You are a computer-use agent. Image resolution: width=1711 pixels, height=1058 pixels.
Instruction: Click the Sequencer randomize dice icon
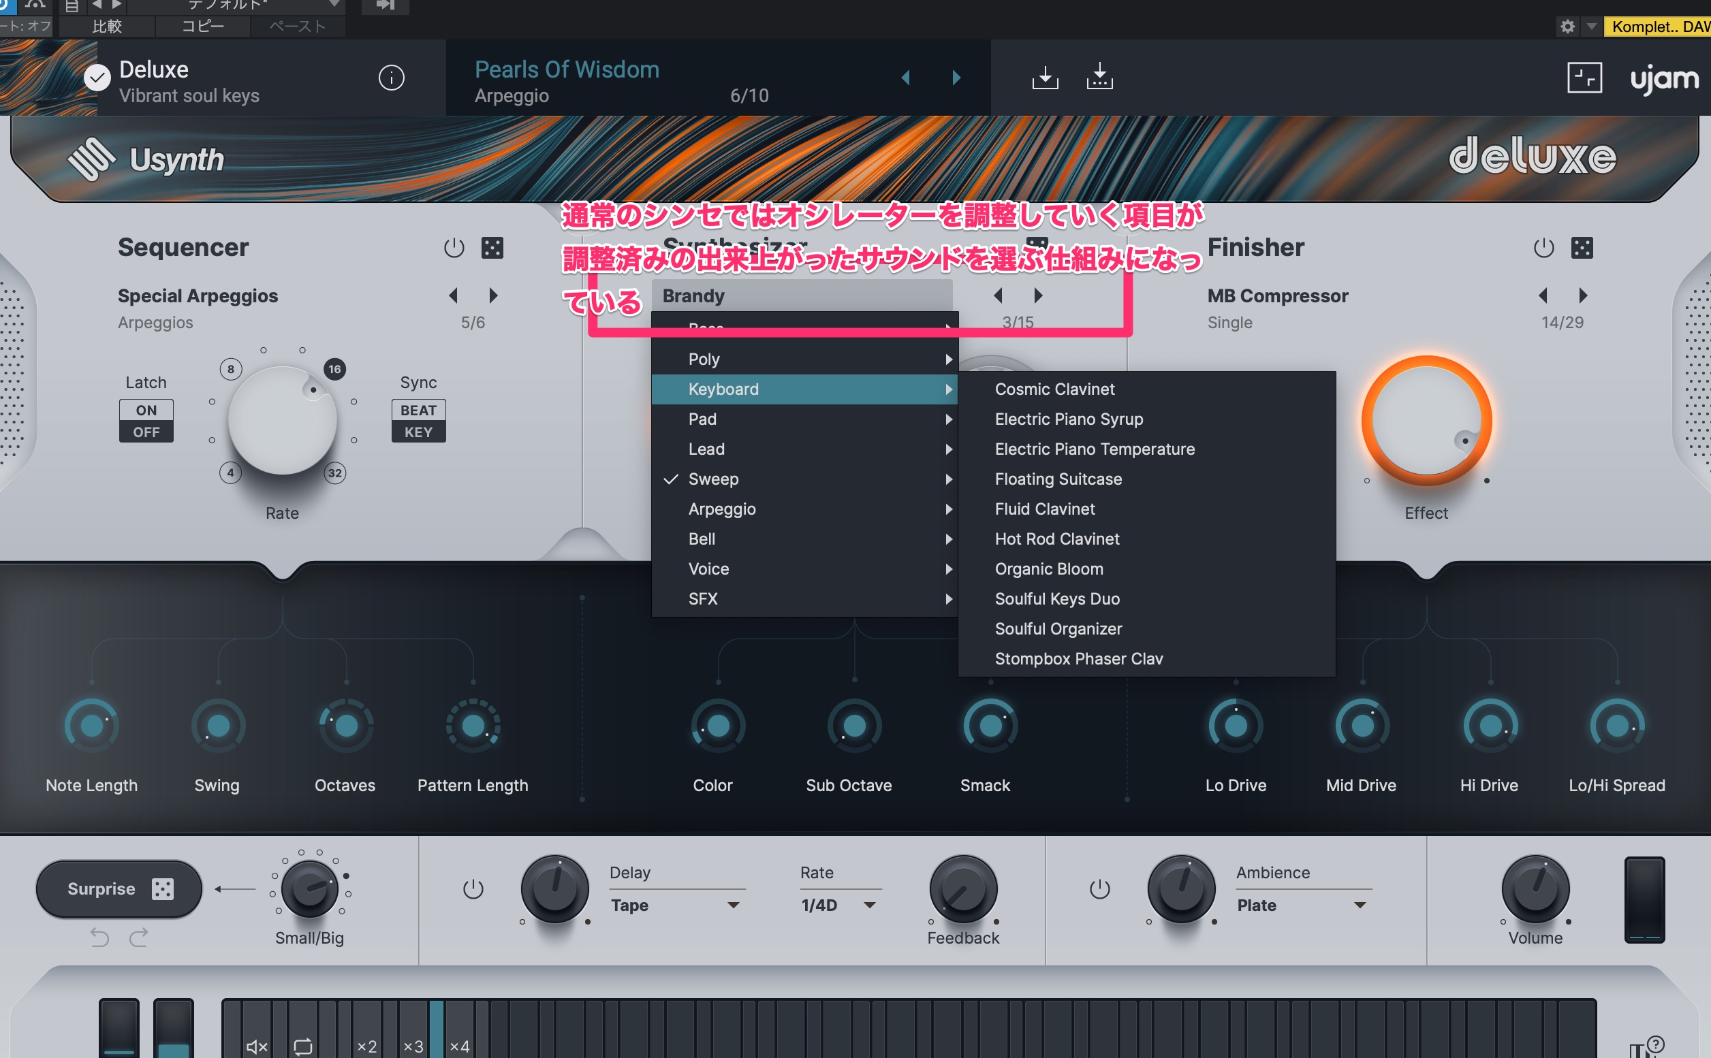coord(492,248)
